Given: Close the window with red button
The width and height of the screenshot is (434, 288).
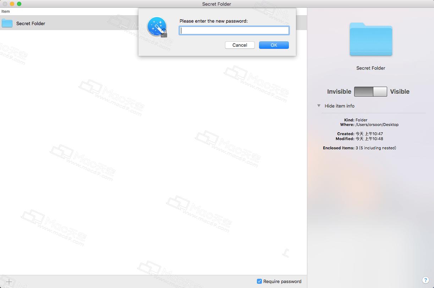Looking at the screenshot, I should 5,4.
